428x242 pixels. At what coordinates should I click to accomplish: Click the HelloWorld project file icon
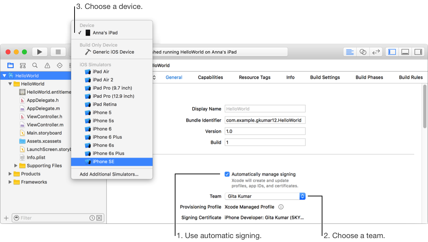pos(11,76)
